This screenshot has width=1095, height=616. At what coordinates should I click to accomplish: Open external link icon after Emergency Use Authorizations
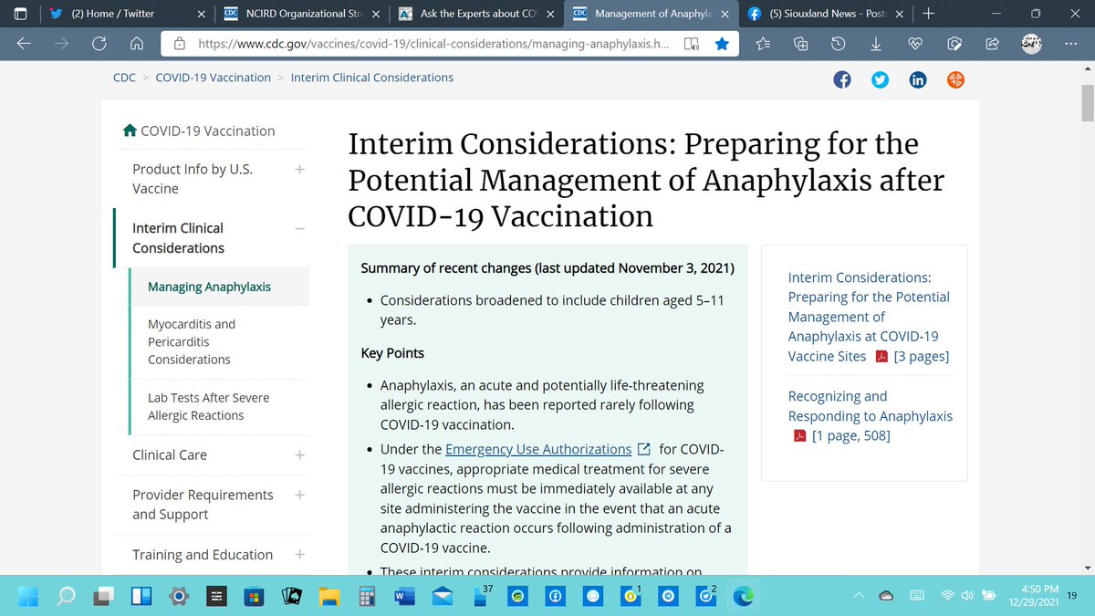point(644,449)
